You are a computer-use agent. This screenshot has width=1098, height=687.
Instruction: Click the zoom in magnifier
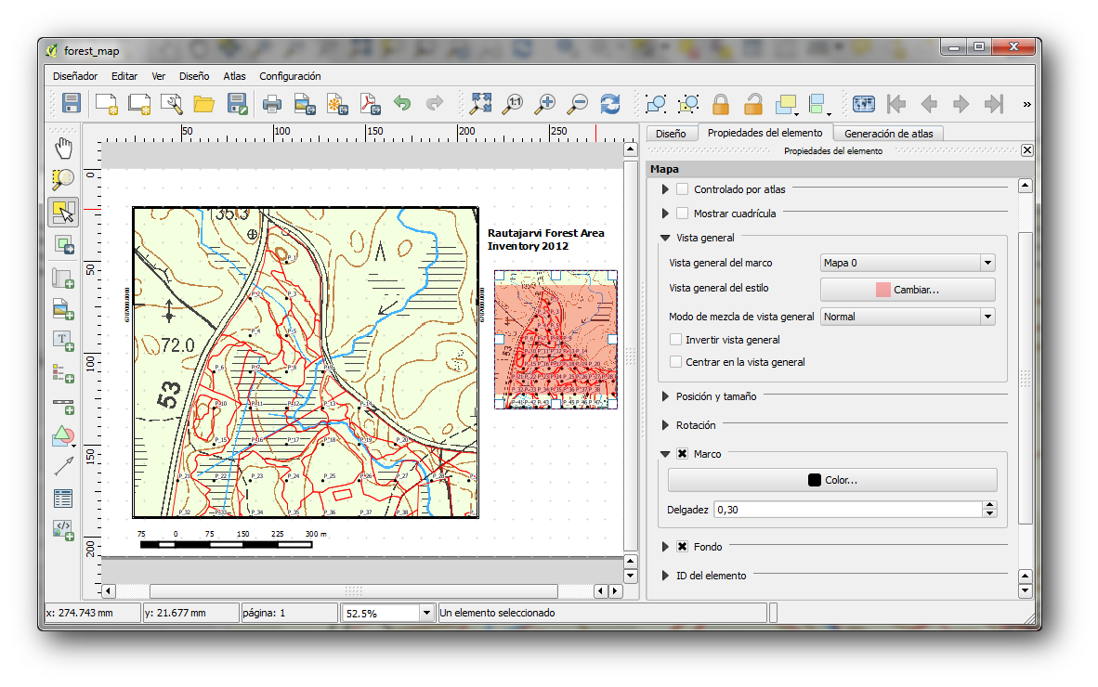544,104
